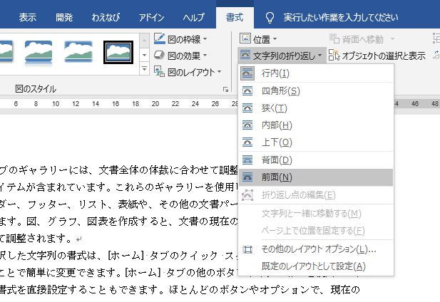
Task: Switch to the ヘルプ tab
Action: pos(193,17)
